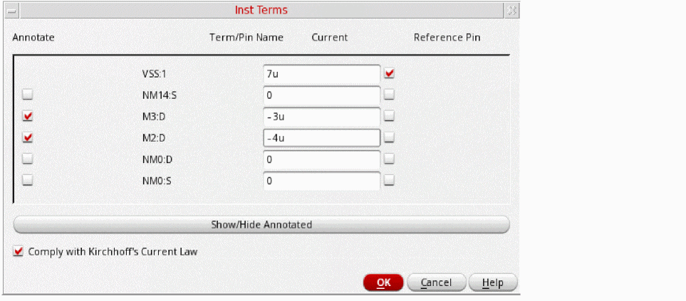Confirm with the OK button
Viewport: 686px width, 301px height.
[x=383, y=282]
